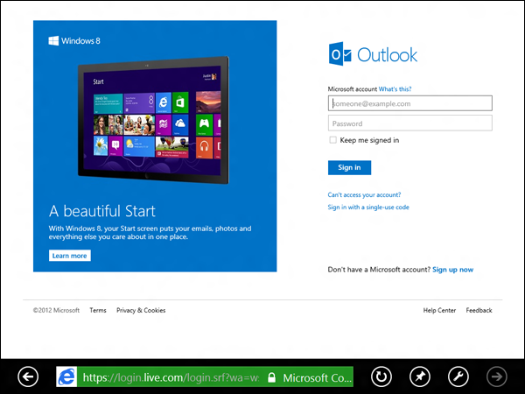
Task: Click the Password input field
Action: pyautogui.click(x=410, y=123)
